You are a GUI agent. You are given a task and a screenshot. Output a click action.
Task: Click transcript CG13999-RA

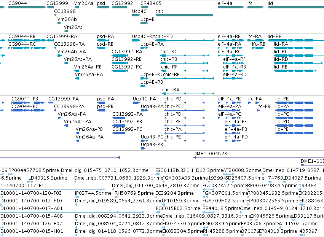tap(62, 37)
